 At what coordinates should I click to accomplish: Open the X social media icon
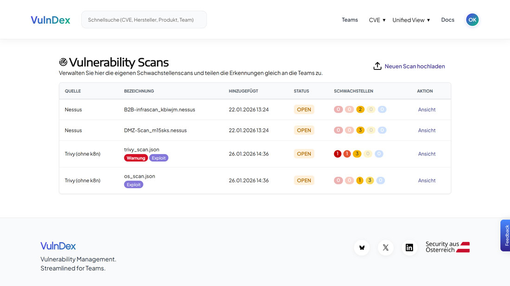pos(385,248)
